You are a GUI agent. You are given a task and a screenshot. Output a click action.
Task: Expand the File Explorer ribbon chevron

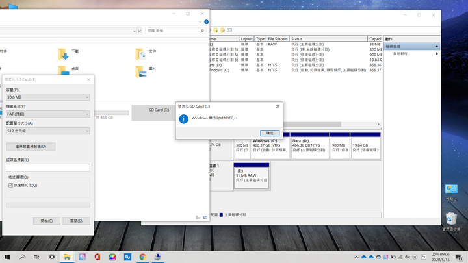coord(200,22)
